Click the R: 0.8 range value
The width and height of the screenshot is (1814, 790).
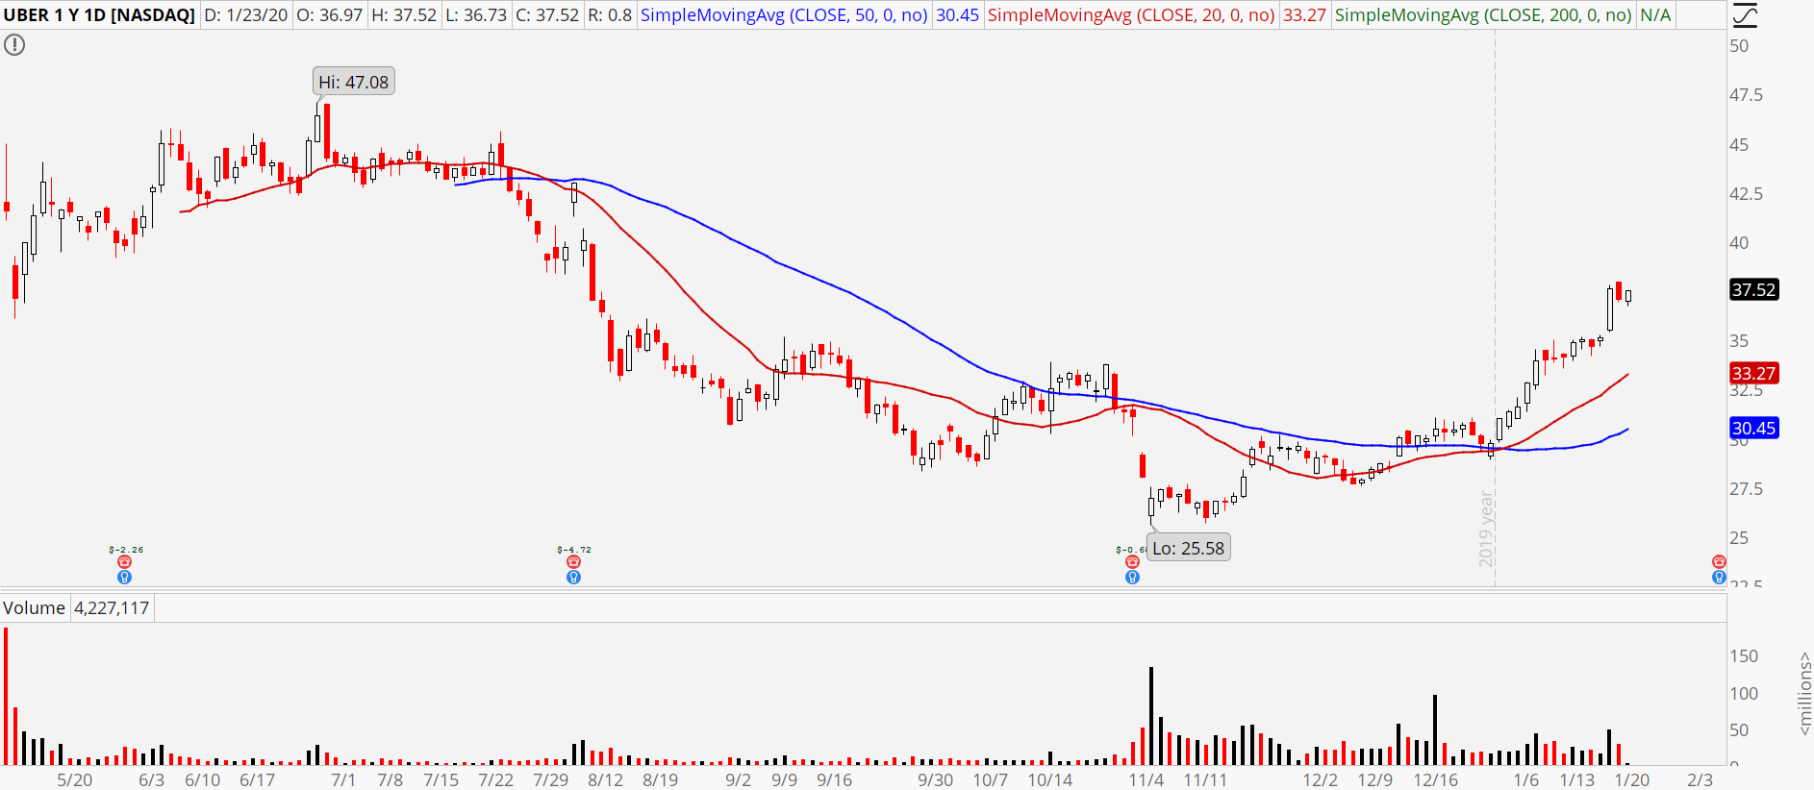pyautogui.click(x=610, y=15)
